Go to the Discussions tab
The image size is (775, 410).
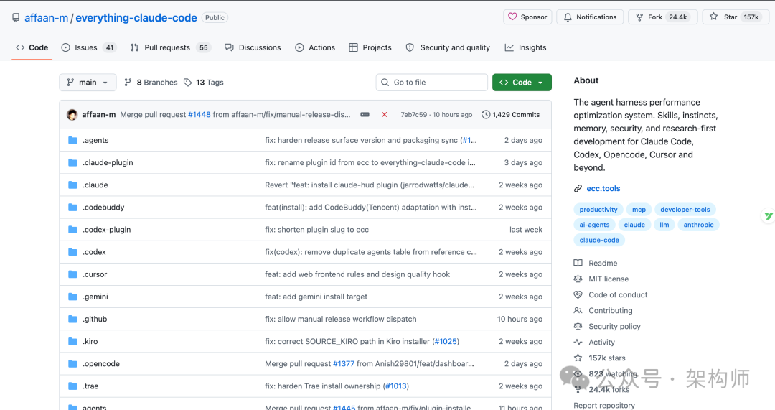click(x=253, y=47)
